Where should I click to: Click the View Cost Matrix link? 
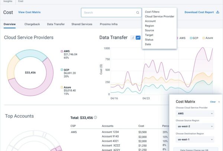(29, 12)
